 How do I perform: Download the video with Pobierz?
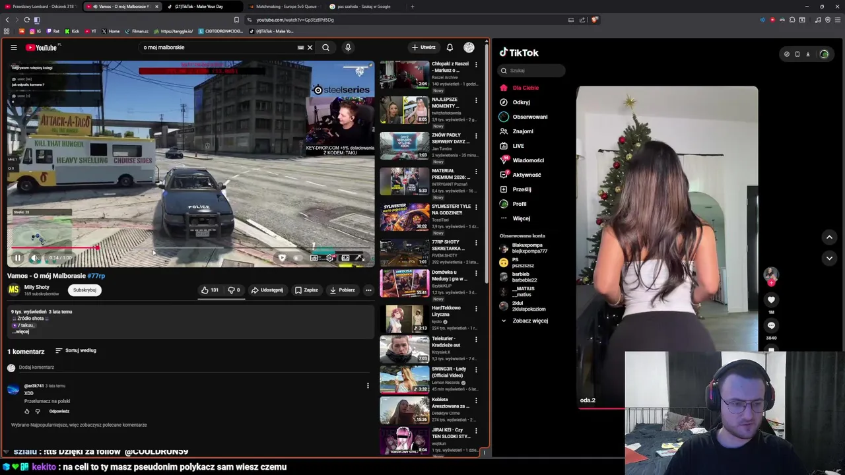[x=342, y=290]
